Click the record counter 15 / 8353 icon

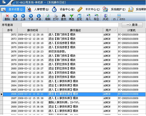pos(119,16)
